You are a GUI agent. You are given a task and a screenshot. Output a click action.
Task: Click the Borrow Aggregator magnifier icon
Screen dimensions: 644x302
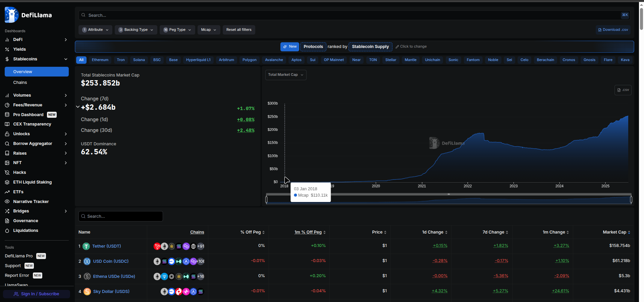tap(7, 144)
